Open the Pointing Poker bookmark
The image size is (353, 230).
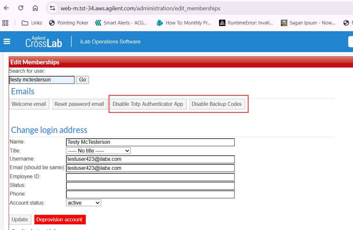tap(69, 23)
